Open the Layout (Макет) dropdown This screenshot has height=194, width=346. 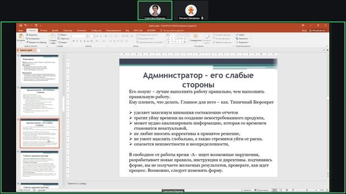(x=63, y=34)
